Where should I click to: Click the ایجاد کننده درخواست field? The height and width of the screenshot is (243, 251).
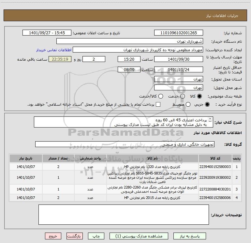[138, 50]
